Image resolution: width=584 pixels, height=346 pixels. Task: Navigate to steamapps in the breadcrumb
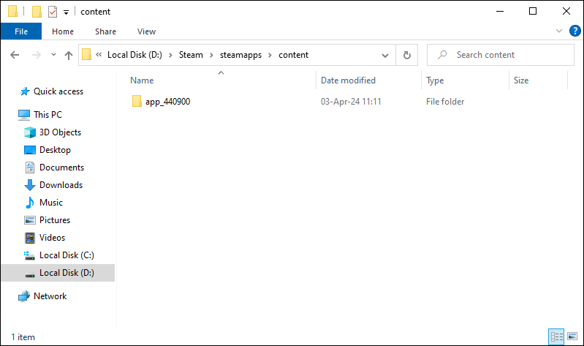pyautogui.click(x=245, y=55)
